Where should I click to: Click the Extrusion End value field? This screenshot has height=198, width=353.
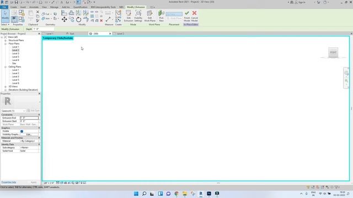pos(29,118)
